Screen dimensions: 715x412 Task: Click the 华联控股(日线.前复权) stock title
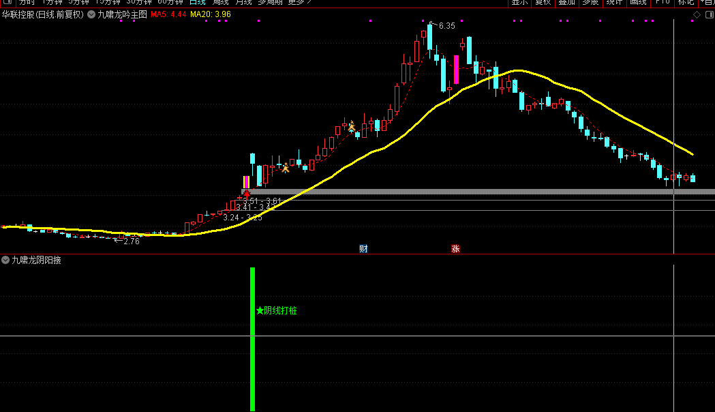tap(43, 14)
